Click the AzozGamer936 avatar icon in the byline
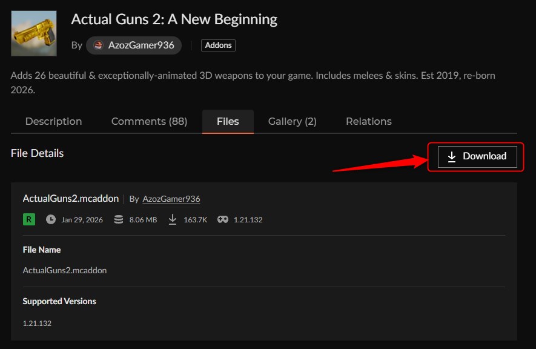The image size is (536, 349). (99, 45)
